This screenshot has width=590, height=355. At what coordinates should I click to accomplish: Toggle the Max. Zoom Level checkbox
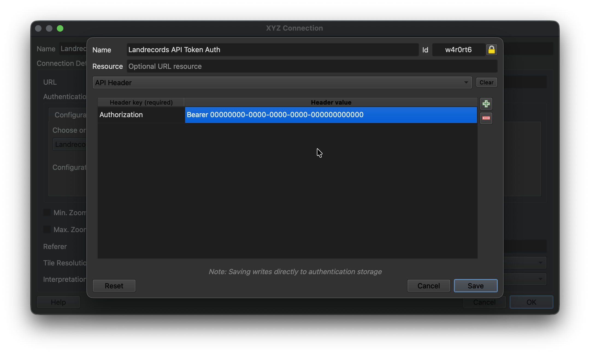(x=47, y=229)
